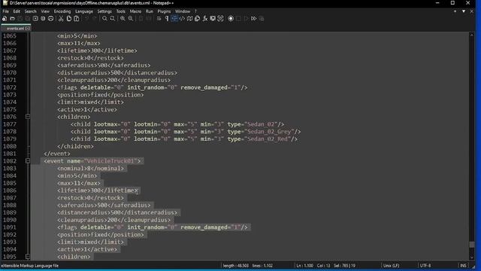Open the Replace toolbar icon

pos(113,19)
